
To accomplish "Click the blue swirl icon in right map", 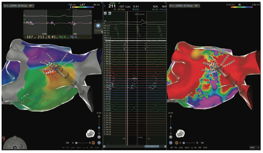I will (171, 143).
